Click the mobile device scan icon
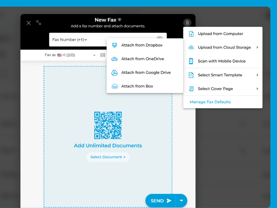This screenshot has width=277, height=208. pos(191,61)
